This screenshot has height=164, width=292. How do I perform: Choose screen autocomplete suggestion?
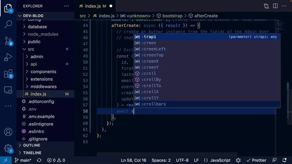207,43
